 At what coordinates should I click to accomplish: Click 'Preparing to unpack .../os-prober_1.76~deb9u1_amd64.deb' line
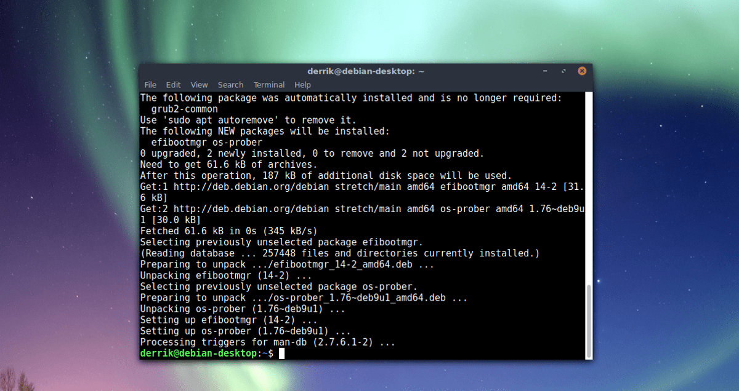pyautogui.click(x=304, y=298)
